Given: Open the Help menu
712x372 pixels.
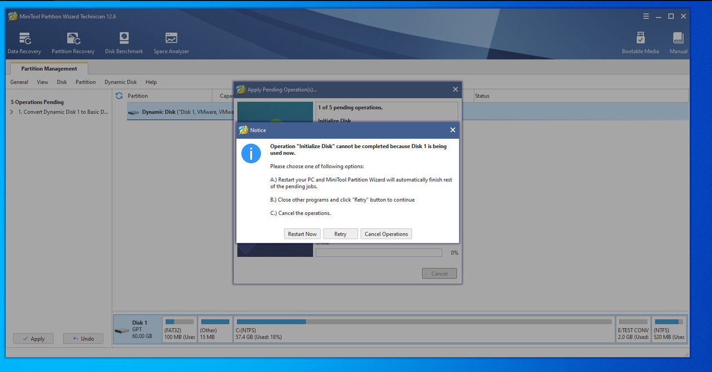Looking at the screenshot, I should point(151,82).
